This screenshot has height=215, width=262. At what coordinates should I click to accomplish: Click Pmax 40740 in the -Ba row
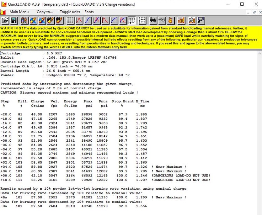point(87,206)
